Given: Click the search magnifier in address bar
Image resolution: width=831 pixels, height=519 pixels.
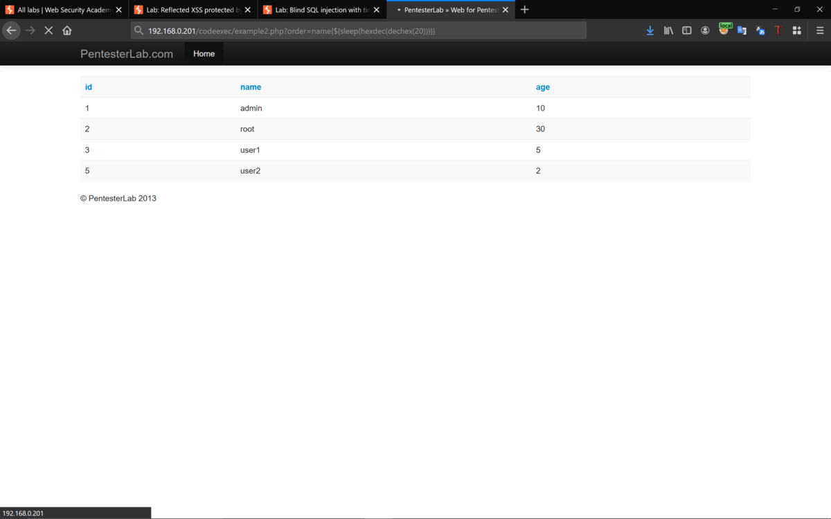Looking at the screenshot, I should (x=139, y=30).
